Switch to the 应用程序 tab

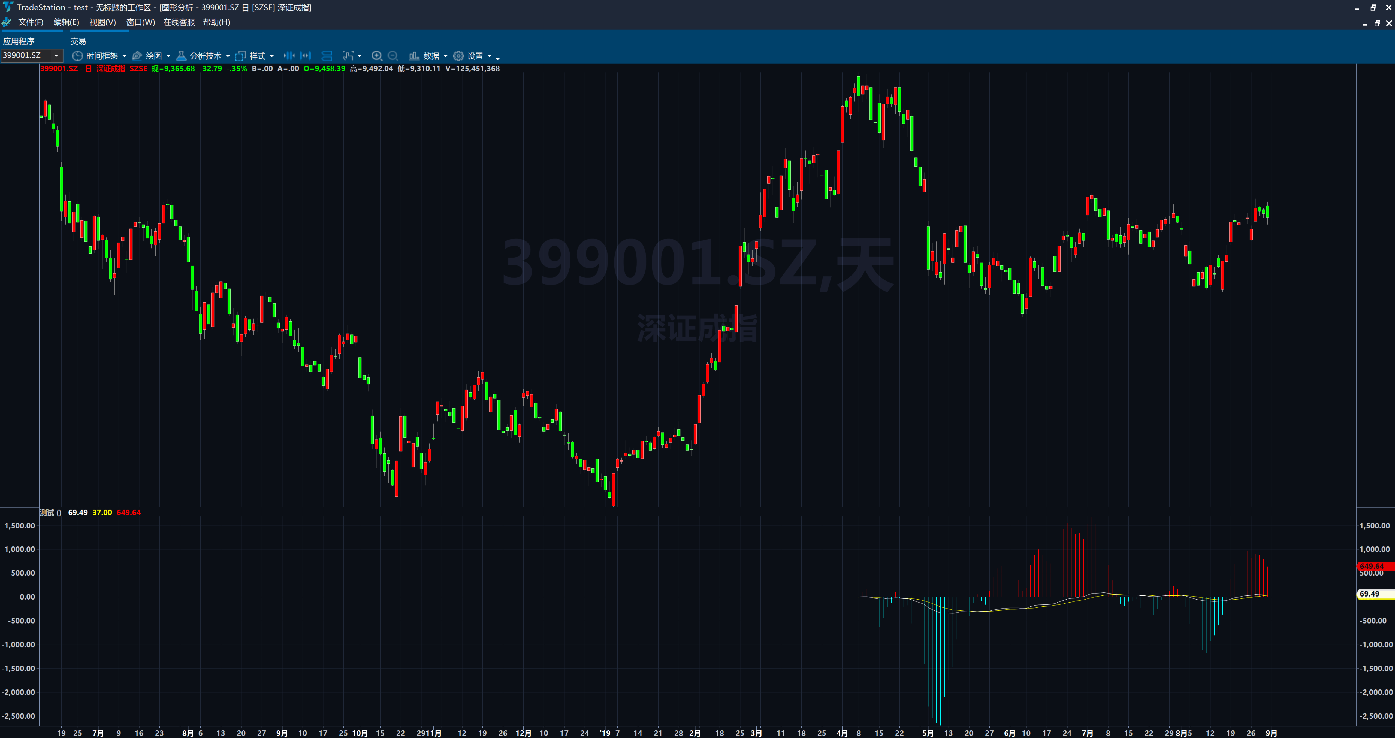pos(19,41)
